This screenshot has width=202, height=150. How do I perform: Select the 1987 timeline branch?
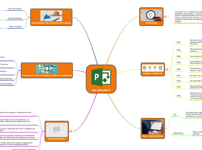tap(178, 62)
